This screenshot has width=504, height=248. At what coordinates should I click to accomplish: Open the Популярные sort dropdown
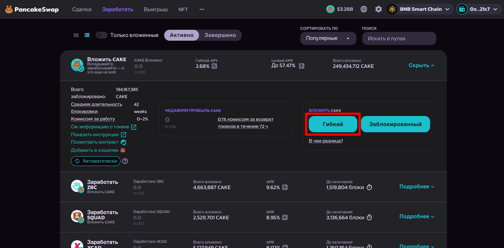328,38
